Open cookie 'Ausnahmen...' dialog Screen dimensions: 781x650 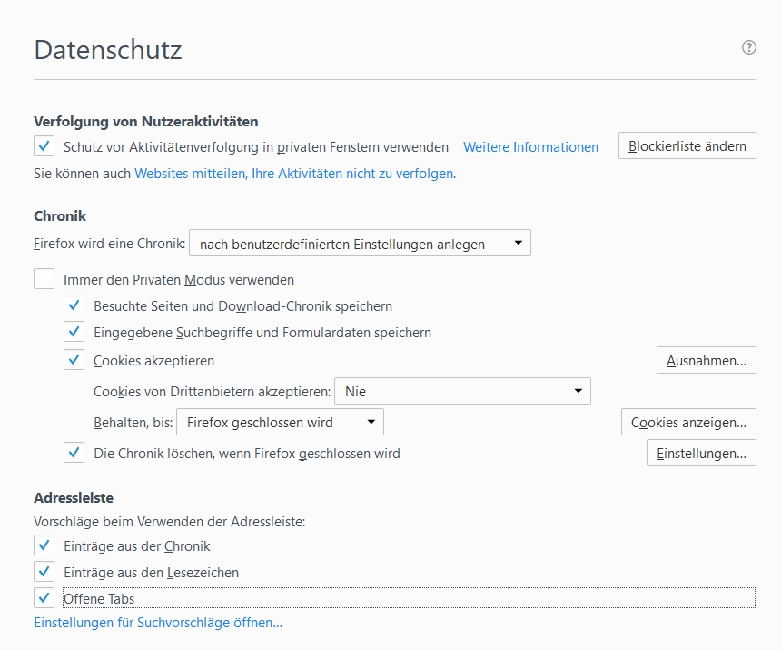click(706, 361)
